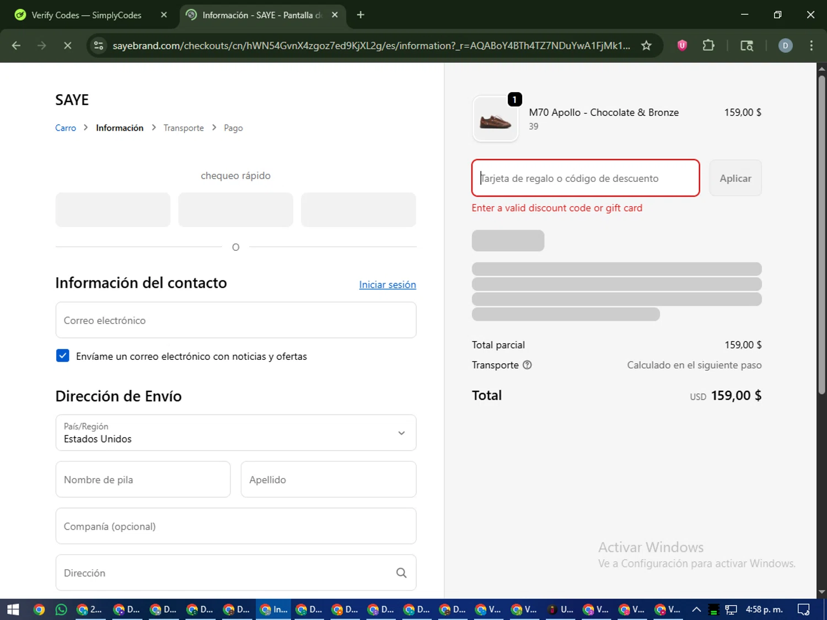
Task: Select the Transporte breadcrumb step
Action: 184,128
